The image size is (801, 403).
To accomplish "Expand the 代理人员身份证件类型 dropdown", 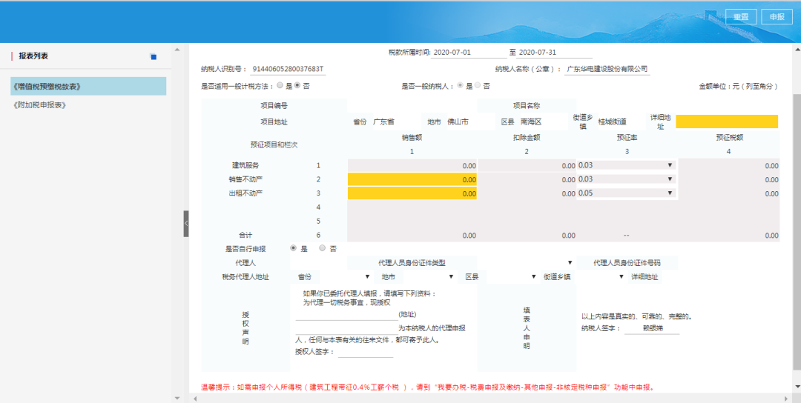I will pyautogui.click(x=526, y=263).
